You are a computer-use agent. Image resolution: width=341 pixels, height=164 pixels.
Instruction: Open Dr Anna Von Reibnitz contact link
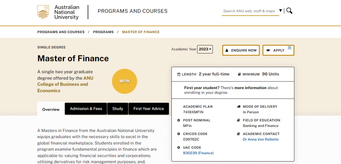point(260,139)
